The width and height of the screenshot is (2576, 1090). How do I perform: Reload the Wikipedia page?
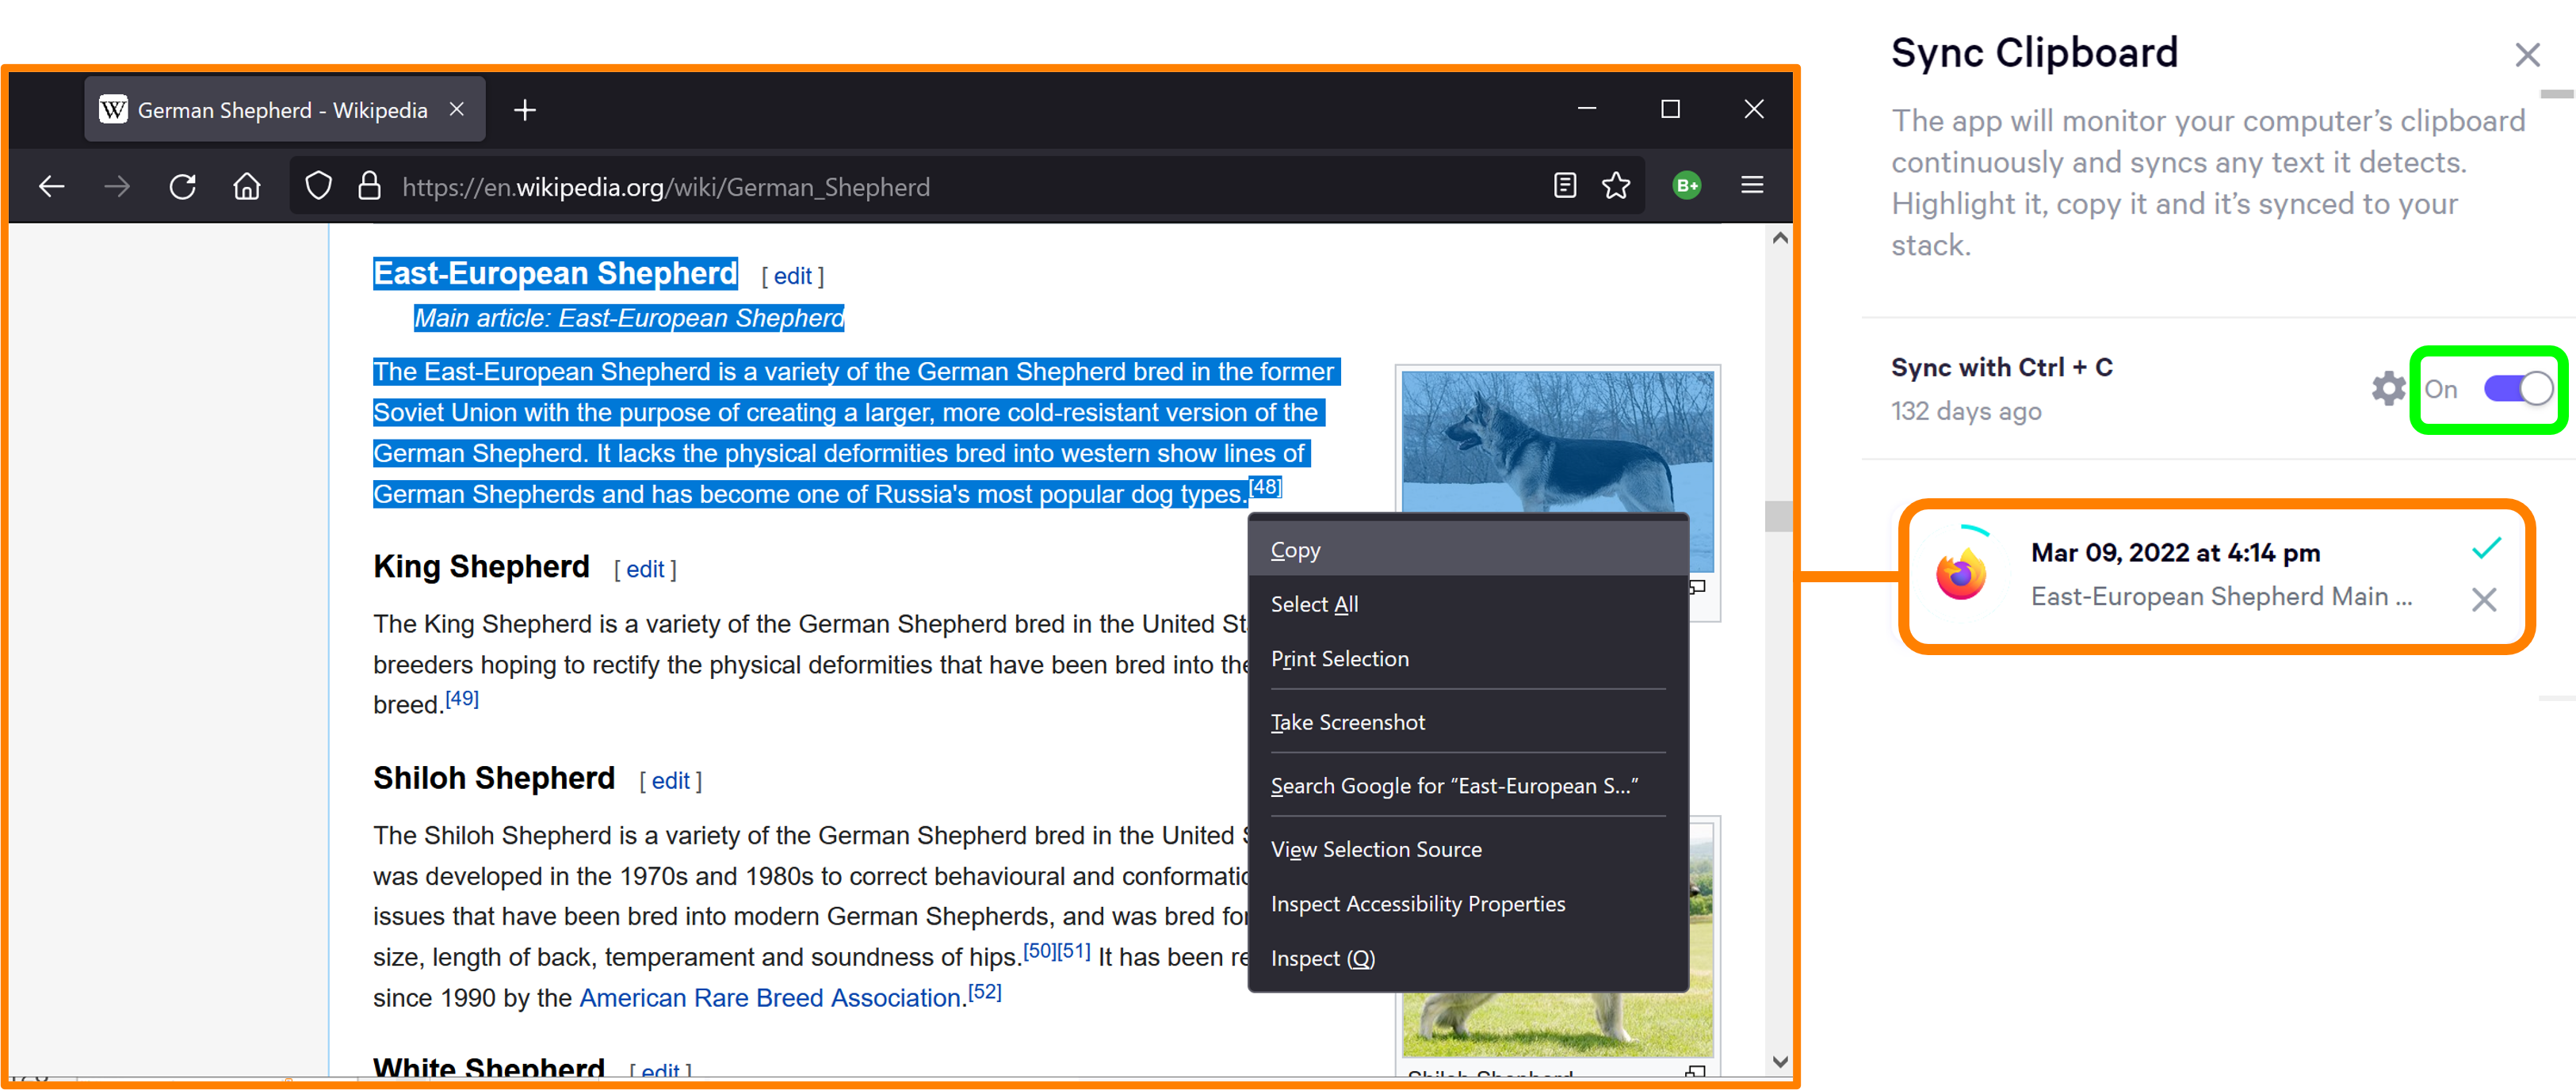tap(182, 186)
